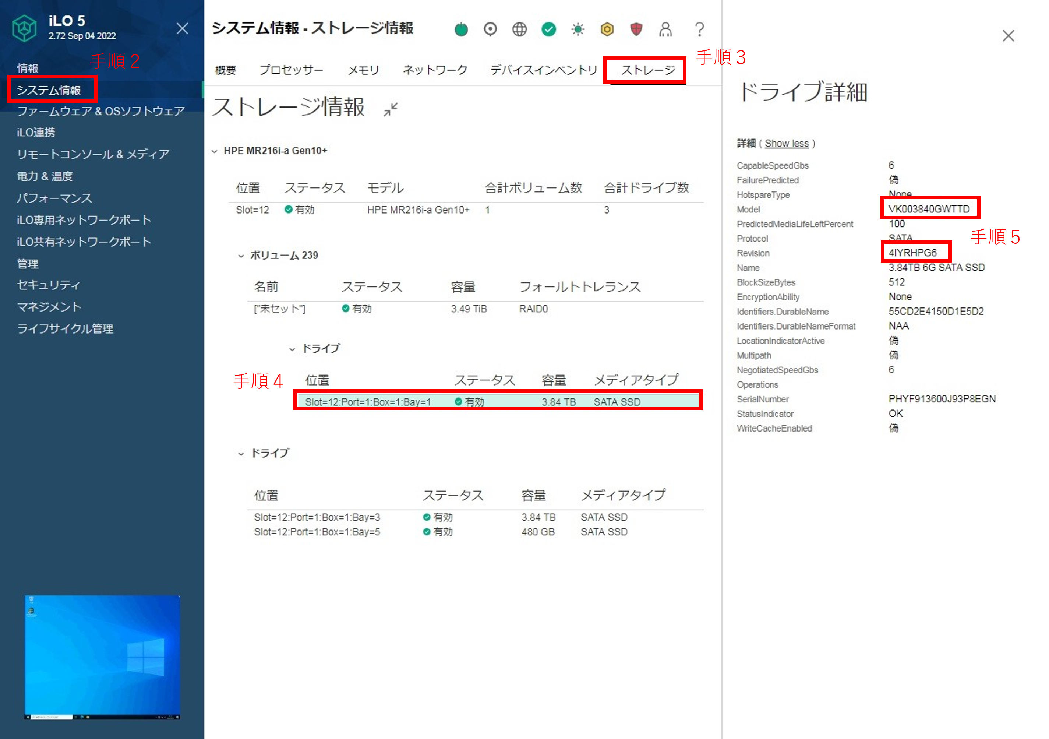The image size is (1049, 739).
Task: Click the RAID0 fault tolerance value
Action: point(533,309)
